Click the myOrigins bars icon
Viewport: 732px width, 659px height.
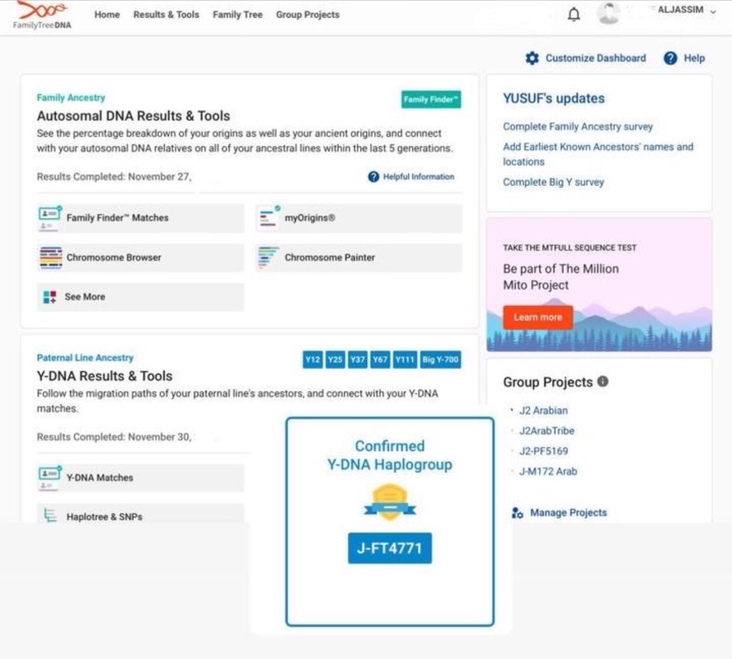(269, 218)
